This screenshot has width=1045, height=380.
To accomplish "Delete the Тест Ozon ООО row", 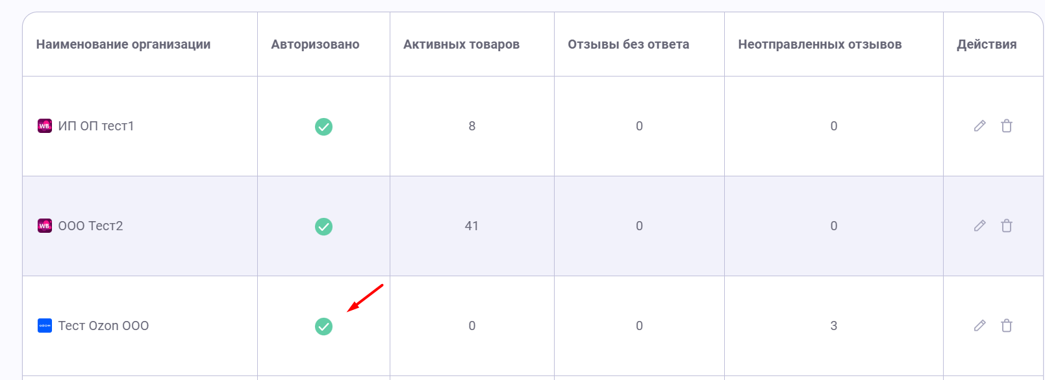I will click(x=1006, y=326).
